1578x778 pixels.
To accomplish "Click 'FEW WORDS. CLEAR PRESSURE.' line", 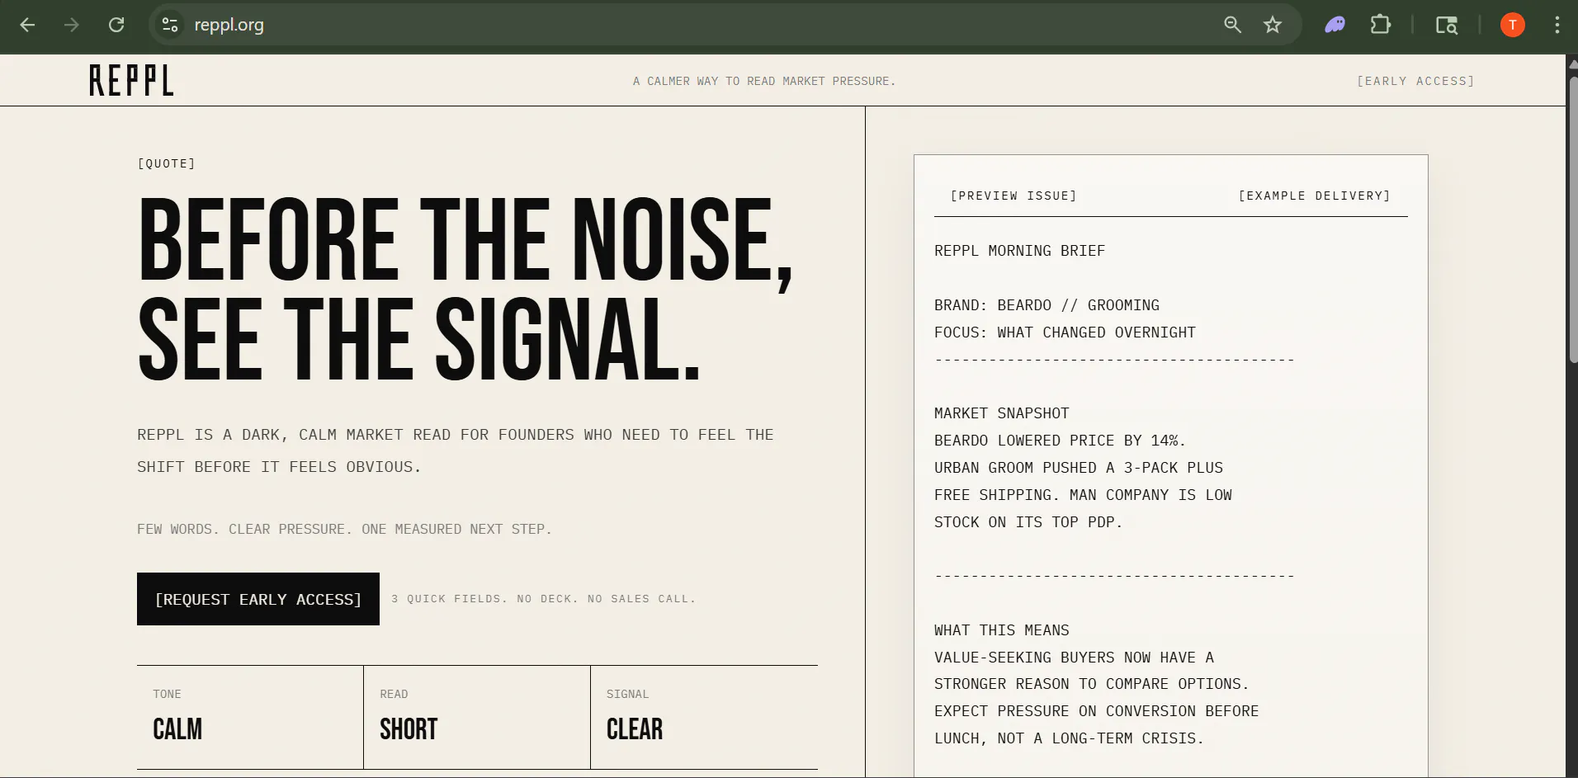I will 344,529.
